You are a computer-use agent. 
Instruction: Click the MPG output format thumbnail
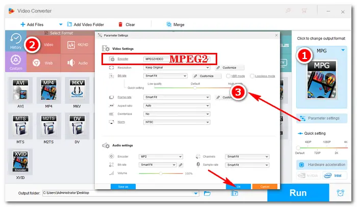(322, 79)
